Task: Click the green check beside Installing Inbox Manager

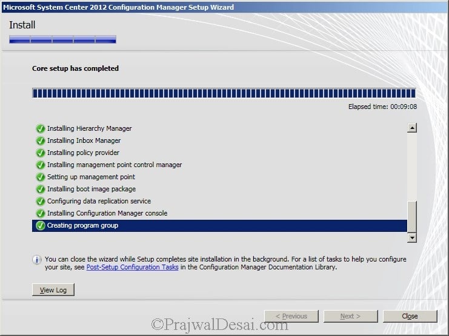Action: point(41,141)
